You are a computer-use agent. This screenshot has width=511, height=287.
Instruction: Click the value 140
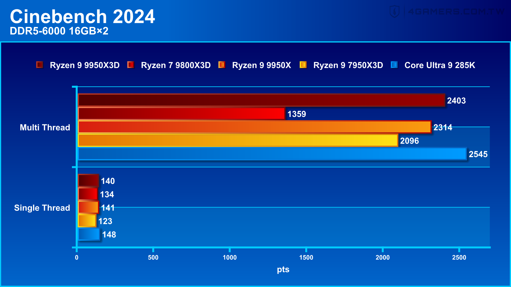click(108, 181)
